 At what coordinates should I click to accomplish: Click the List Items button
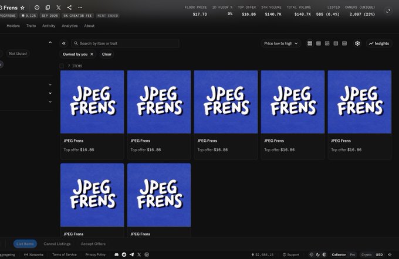[25, 244]
